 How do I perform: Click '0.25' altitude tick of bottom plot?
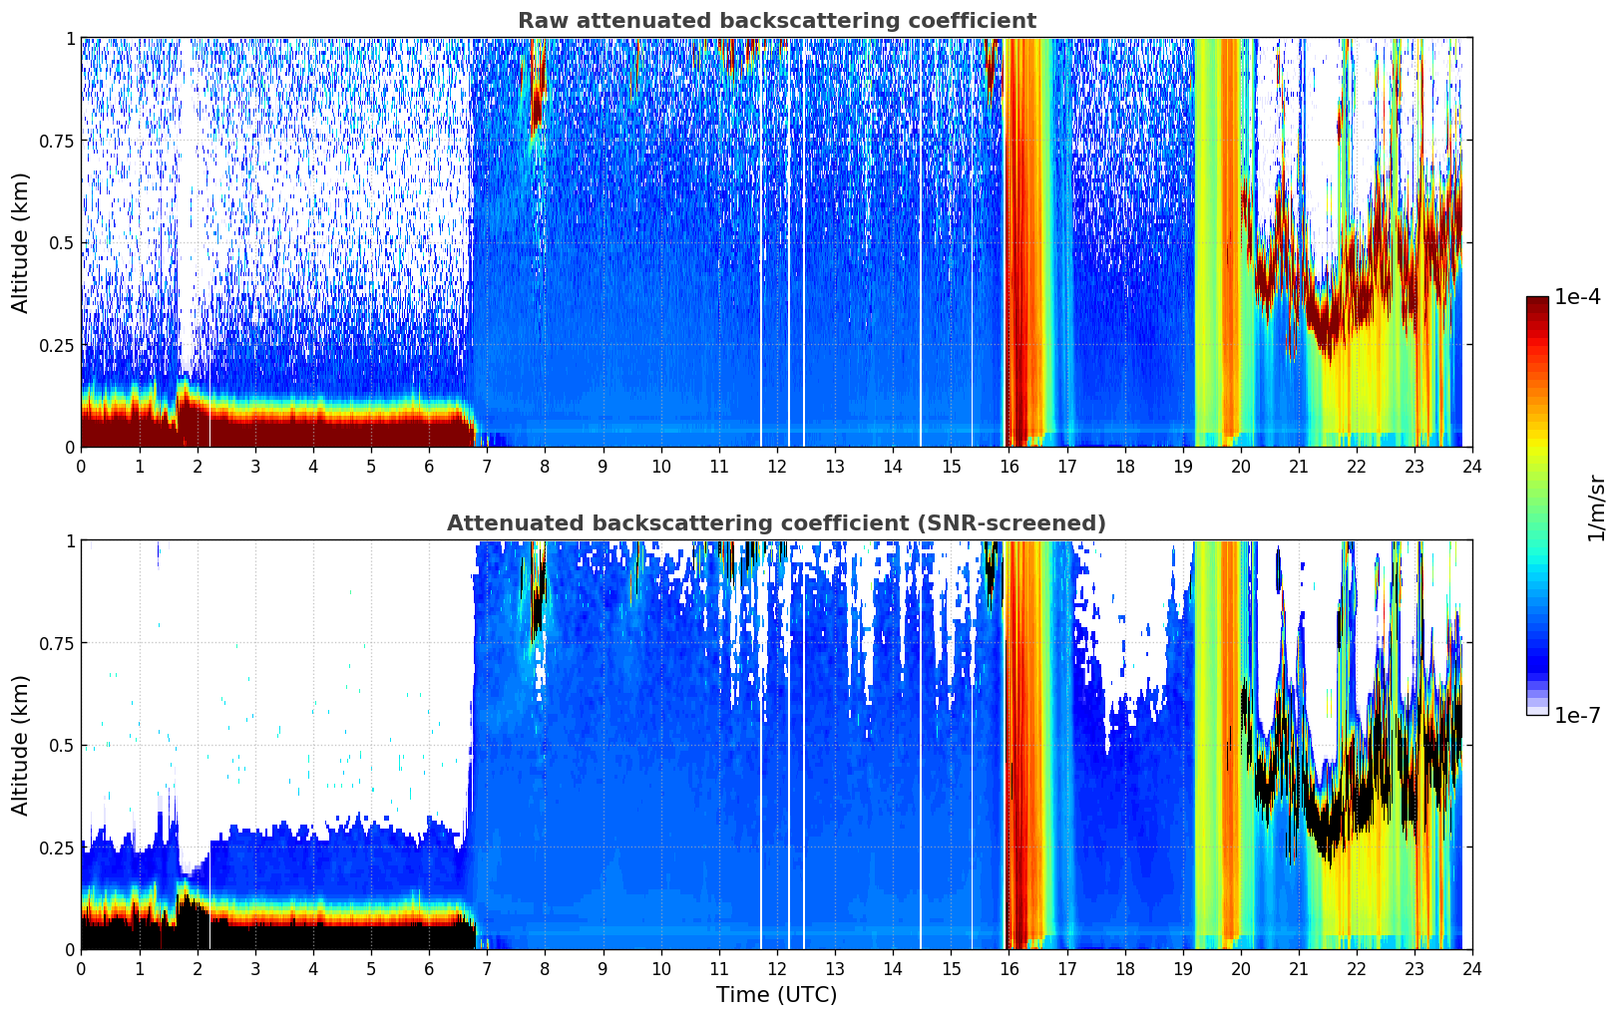[56, 847]
